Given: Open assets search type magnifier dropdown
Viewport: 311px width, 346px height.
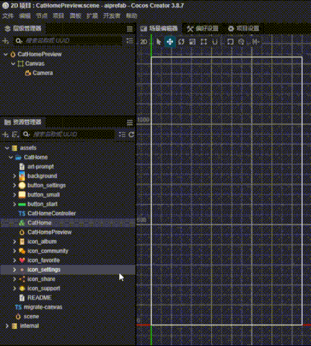Looking at the screenshot, I should [x=26, y=134].
